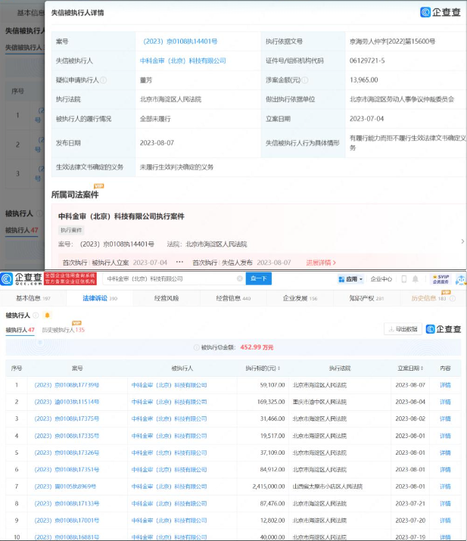Open case (2023)京0108执17739号
The width and height of the screenshot is (467, 541).
tap(67, 385)
